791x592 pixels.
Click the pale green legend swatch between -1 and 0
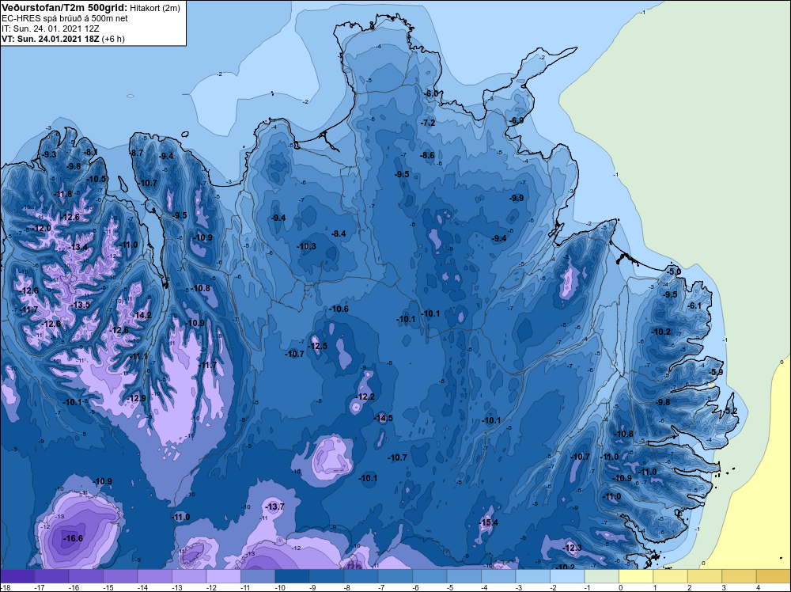tap(601, 575)
